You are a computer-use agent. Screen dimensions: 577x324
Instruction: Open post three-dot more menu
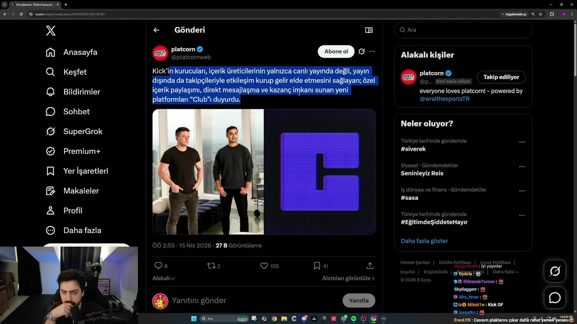click(372, 51)
